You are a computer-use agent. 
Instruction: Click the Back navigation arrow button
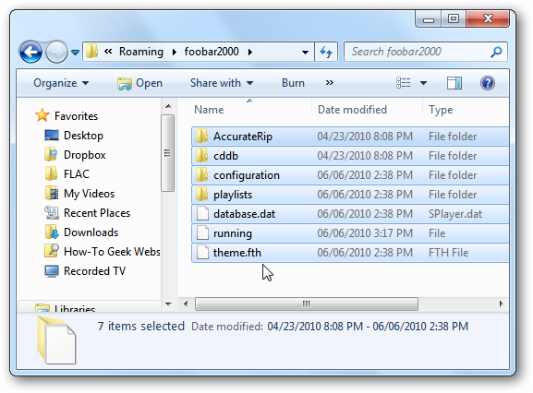(30, 53)
